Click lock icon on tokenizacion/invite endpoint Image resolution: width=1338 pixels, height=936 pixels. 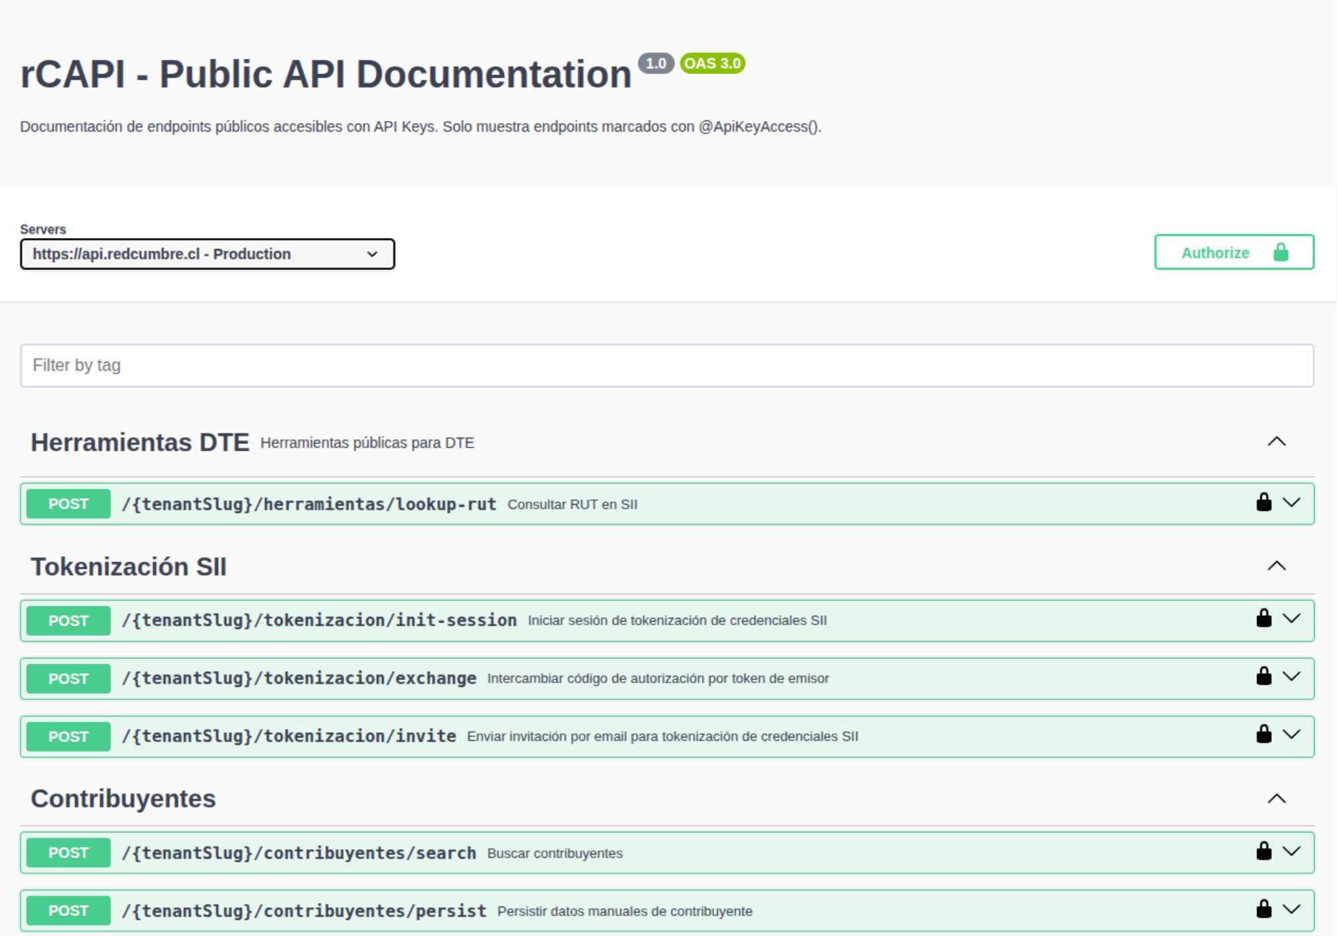click(x=1263, y=735)
